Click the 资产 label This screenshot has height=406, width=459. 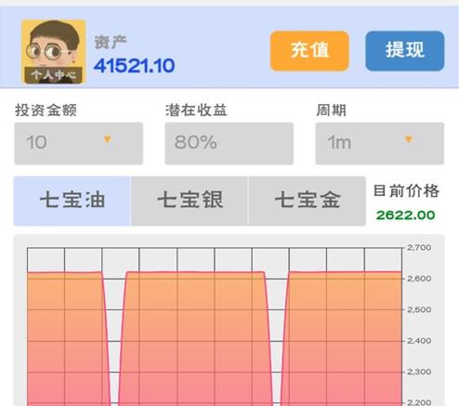(111, 42)
